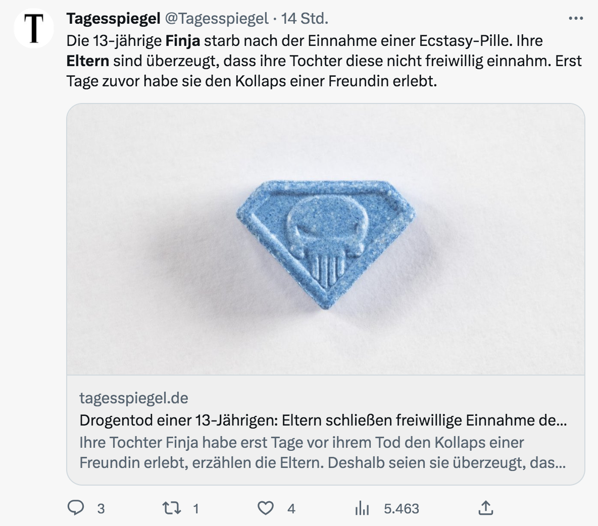Click the tagesspiegel.de domain label
This screenshot has height=526, width=598.
[134, 398]
